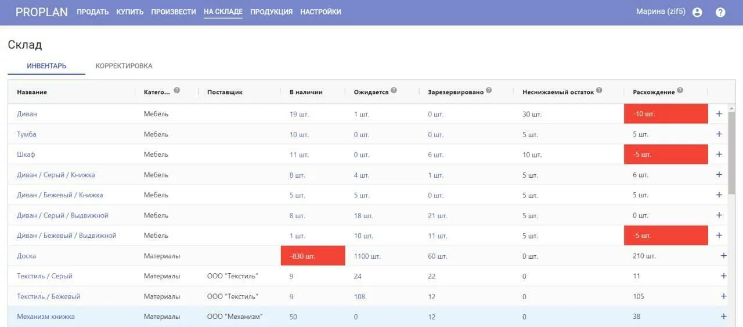Click the 108 expected value for Текстиль / Бежевый

[x=359, y=296]
